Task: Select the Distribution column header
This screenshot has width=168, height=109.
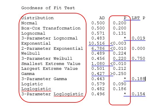Action: coord(37,18)
